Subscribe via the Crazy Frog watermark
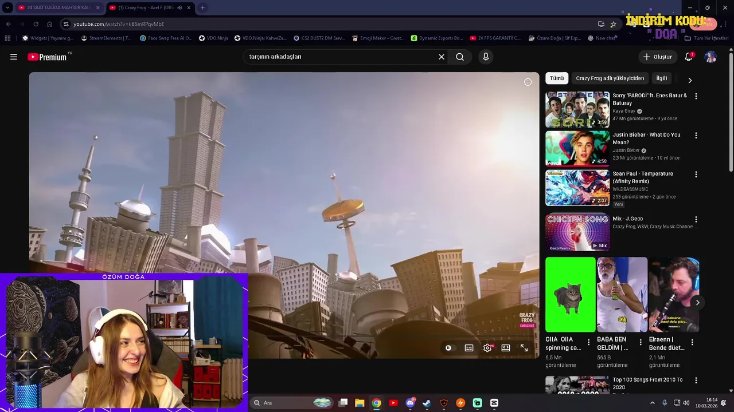The width and height of the screenshot is (734, 412). 527,320
